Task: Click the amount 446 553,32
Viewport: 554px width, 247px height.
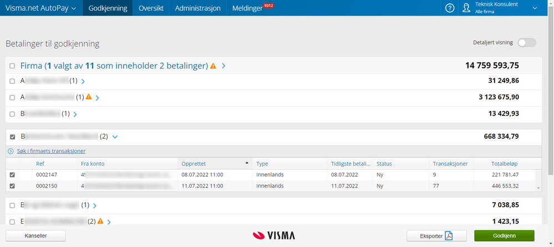Action: 504,186
